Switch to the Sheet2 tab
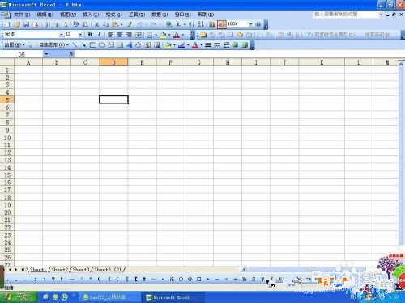Image resolution: width=405 pixels, height=303 pixels. (x=59, y=269)
